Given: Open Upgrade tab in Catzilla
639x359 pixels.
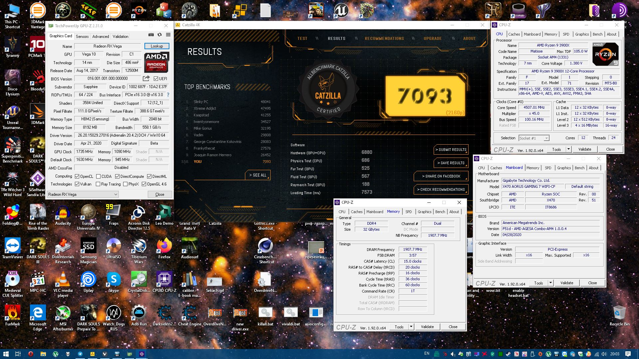Looking at the screenshot, I should pos(433,39).
